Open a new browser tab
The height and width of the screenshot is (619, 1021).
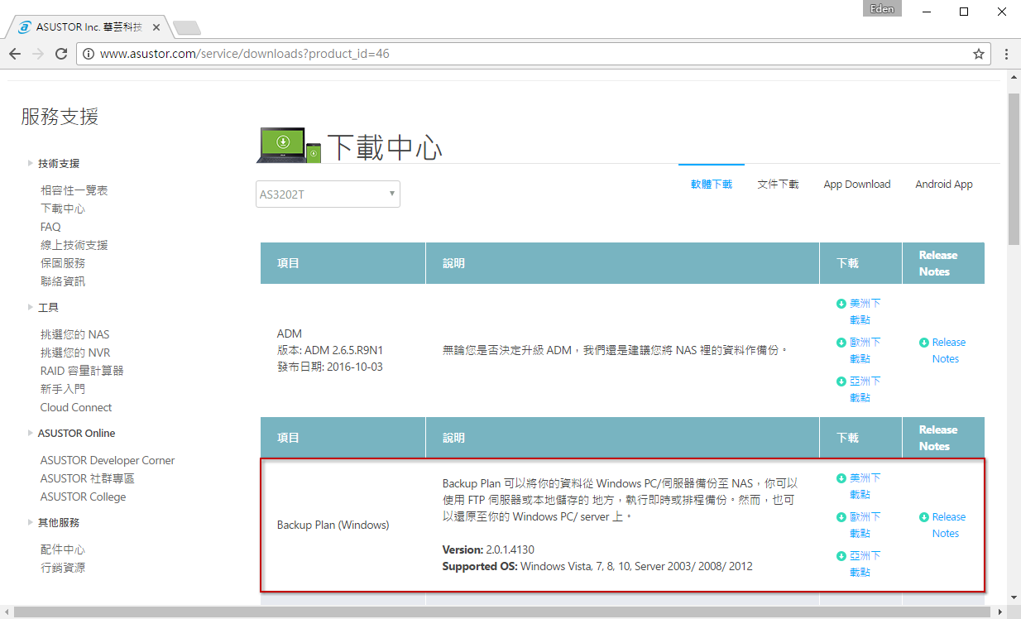187,28
